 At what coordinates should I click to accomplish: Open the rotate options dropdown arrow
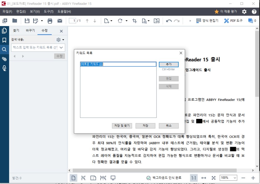(126, 21)
